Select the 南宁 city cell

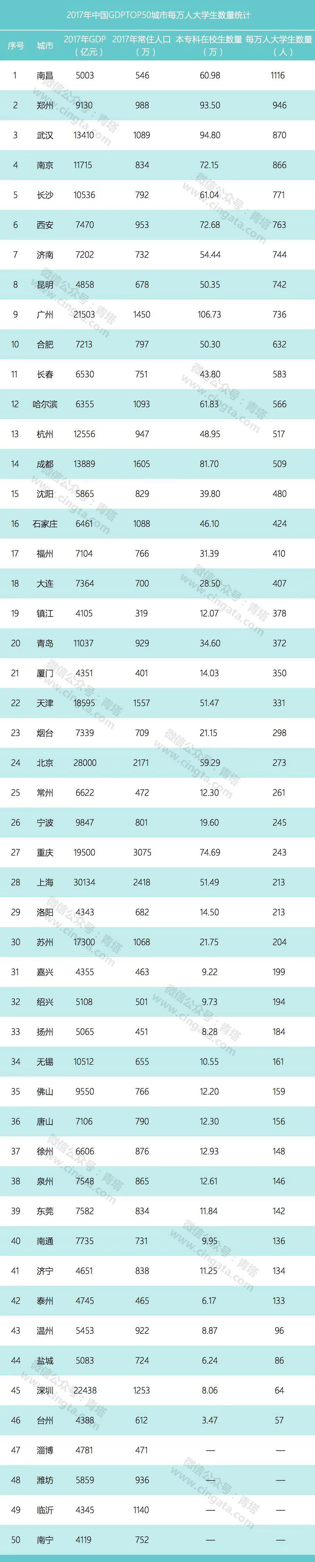pos(45,1539)
